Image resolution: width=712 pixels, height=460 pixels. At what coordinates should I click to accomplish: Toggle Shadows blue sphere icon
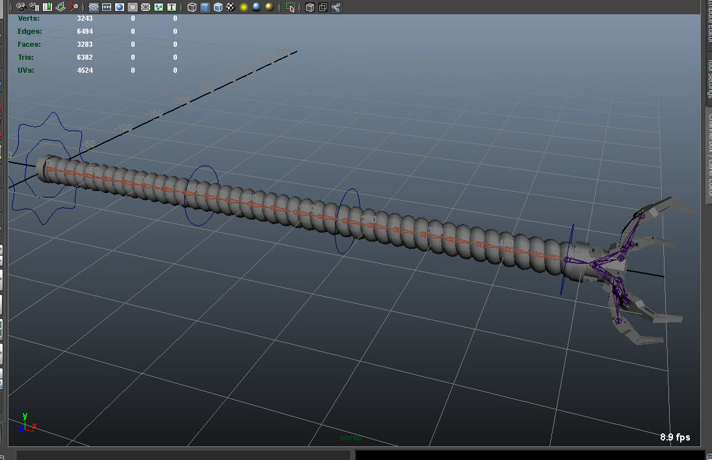[x=257, y=7]
